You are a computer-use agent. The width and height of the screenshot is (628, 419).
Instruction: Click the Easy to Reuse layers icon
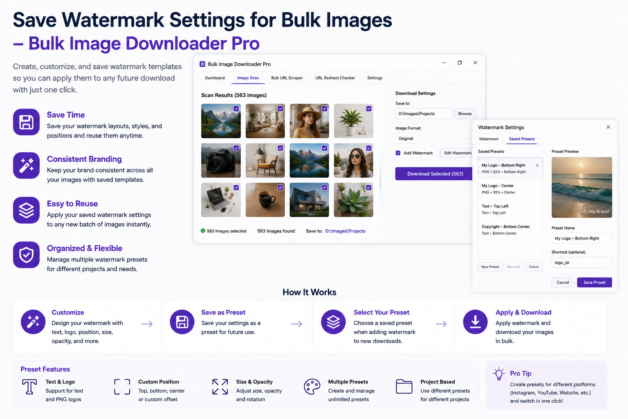(x=26, y=210)
